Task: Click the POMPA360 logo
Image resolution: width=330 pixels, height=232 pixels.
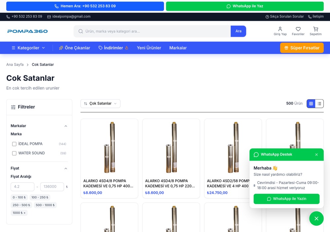Action: 28,31
